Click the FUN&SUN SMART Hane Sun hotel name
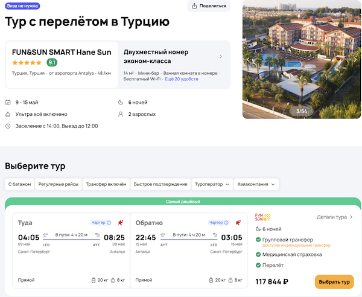Image resolution: width=362 pixels, height=297 pixels. coord(61,52)
